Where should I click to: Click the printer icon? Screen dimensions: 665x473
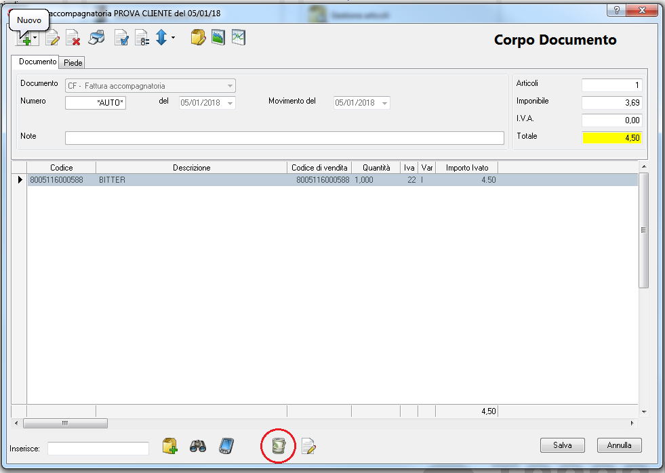click(x=97, y=38)
